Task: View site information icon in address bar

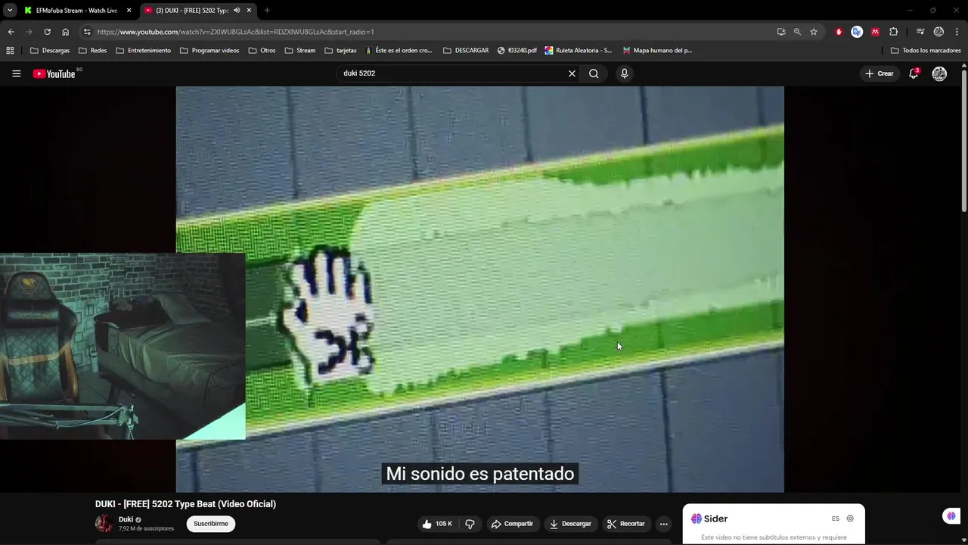Action: (87, 32)
